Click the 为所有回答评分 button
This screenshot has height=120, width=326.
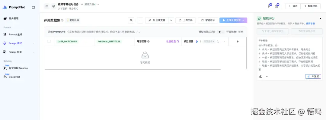(x=307, y=31)
